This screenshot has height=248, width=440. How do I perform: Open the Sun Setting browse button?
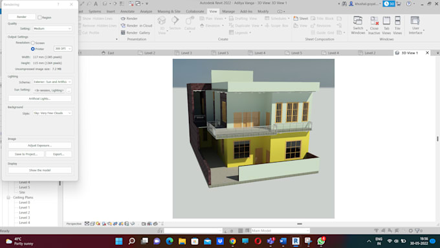coord(69,91)
